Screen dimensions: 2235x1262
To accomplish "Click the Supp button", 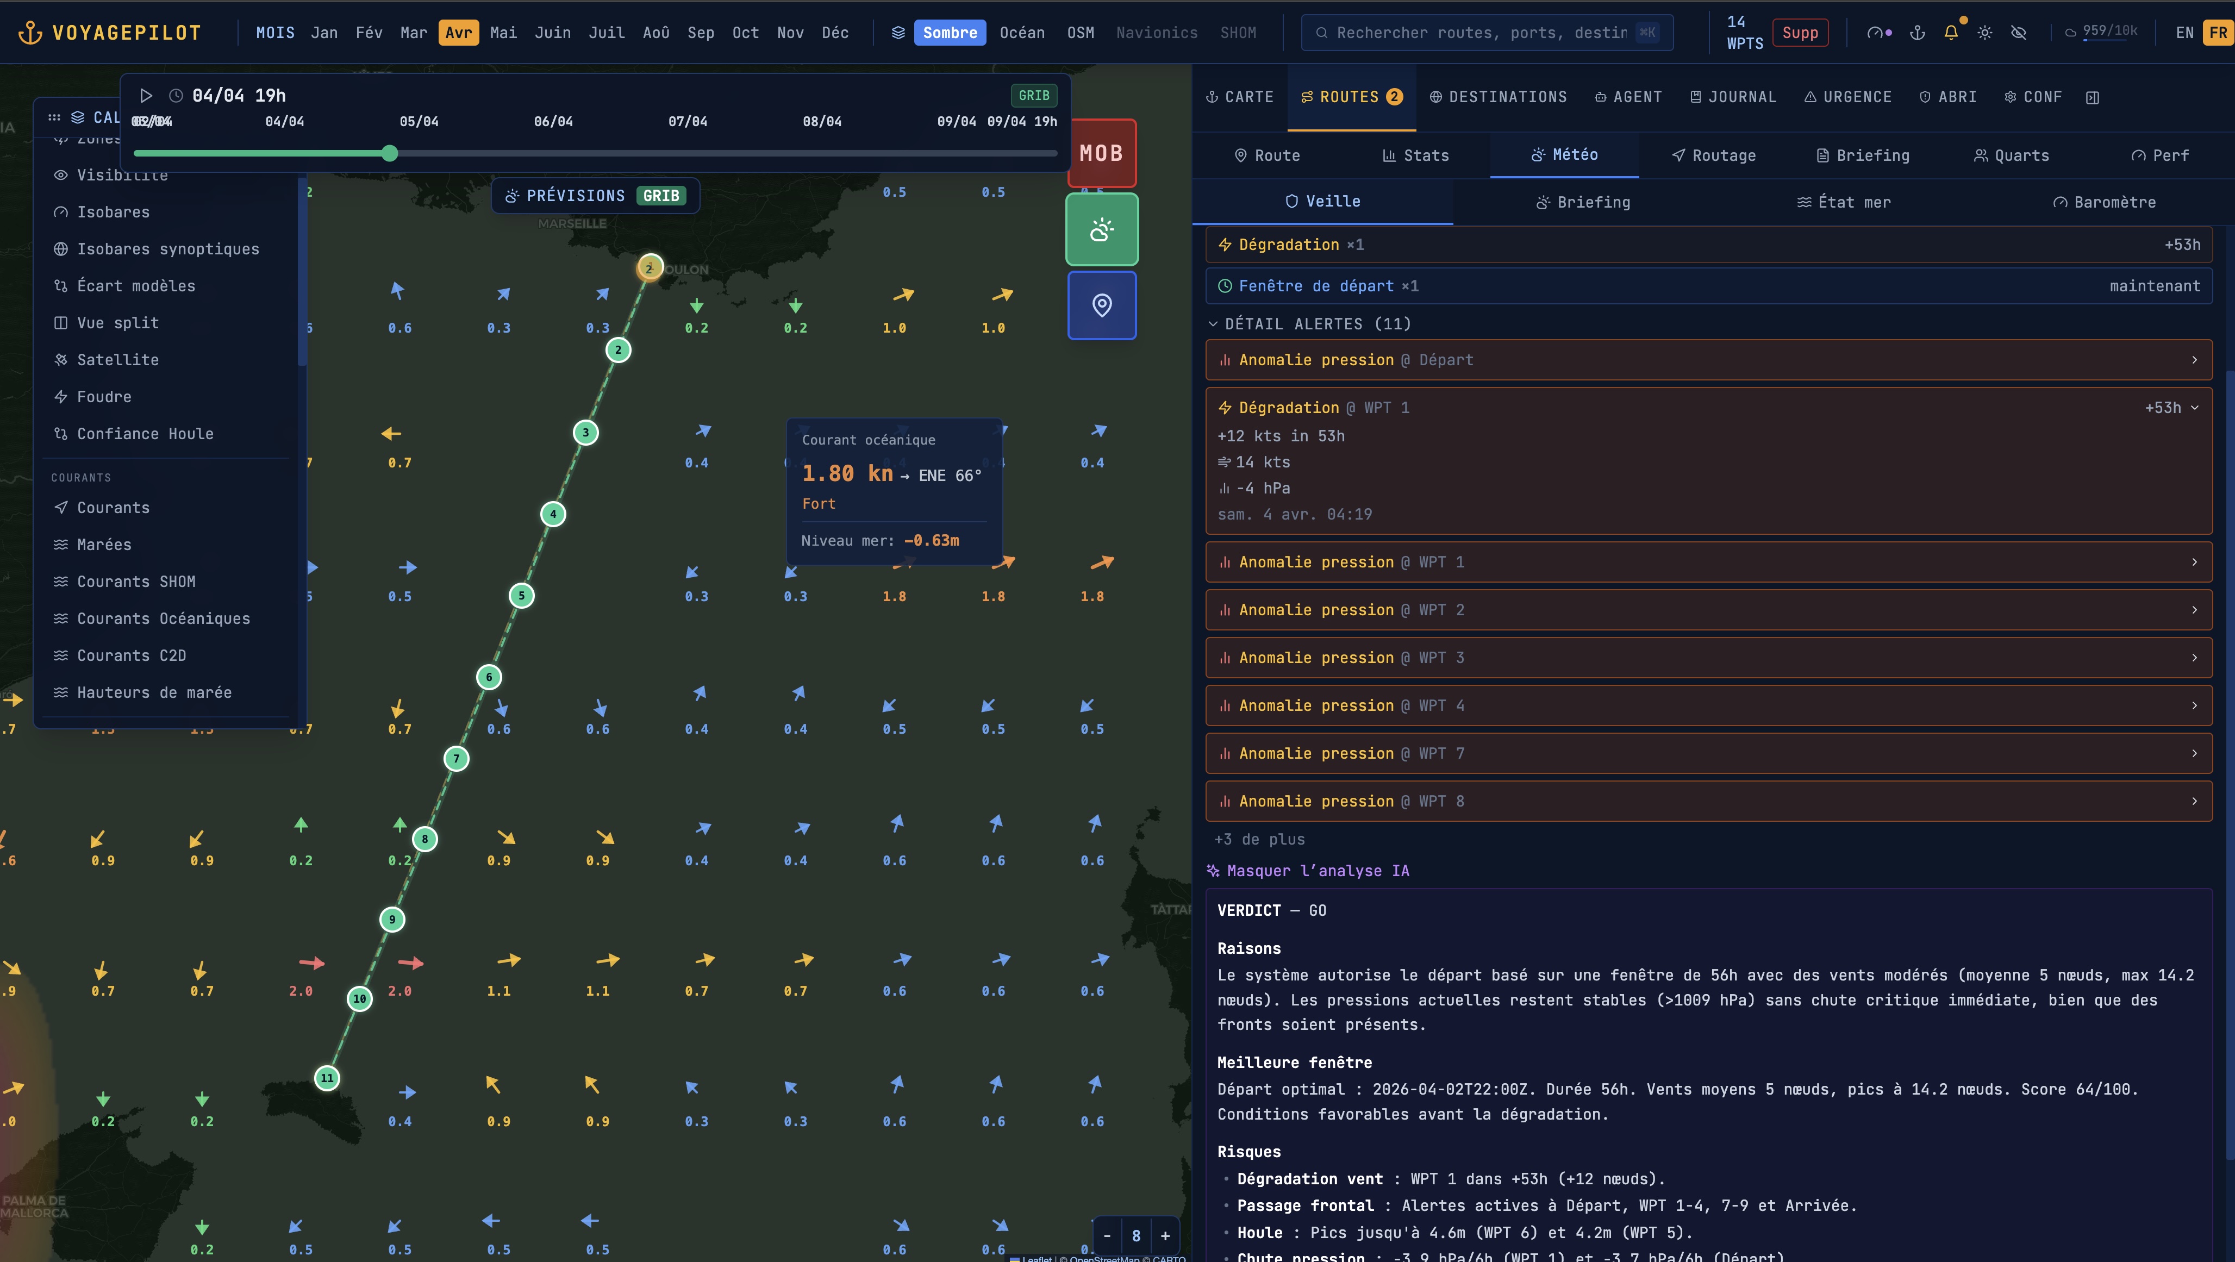I will click(x=1800, y=33).
